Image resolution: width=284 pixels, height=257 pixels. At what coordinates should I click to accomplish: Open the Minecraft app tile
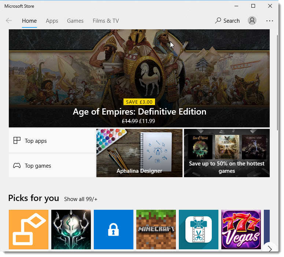pyautogui.click(x=156, y=230)
